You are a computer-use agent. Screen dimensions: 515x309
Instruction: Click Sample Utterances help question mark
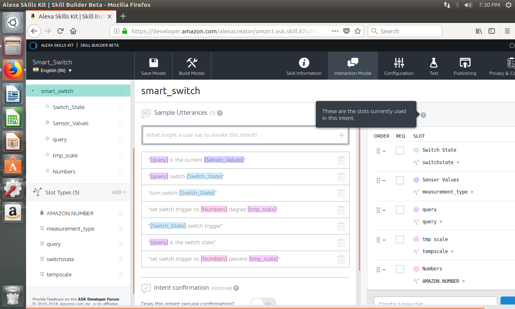220,113
